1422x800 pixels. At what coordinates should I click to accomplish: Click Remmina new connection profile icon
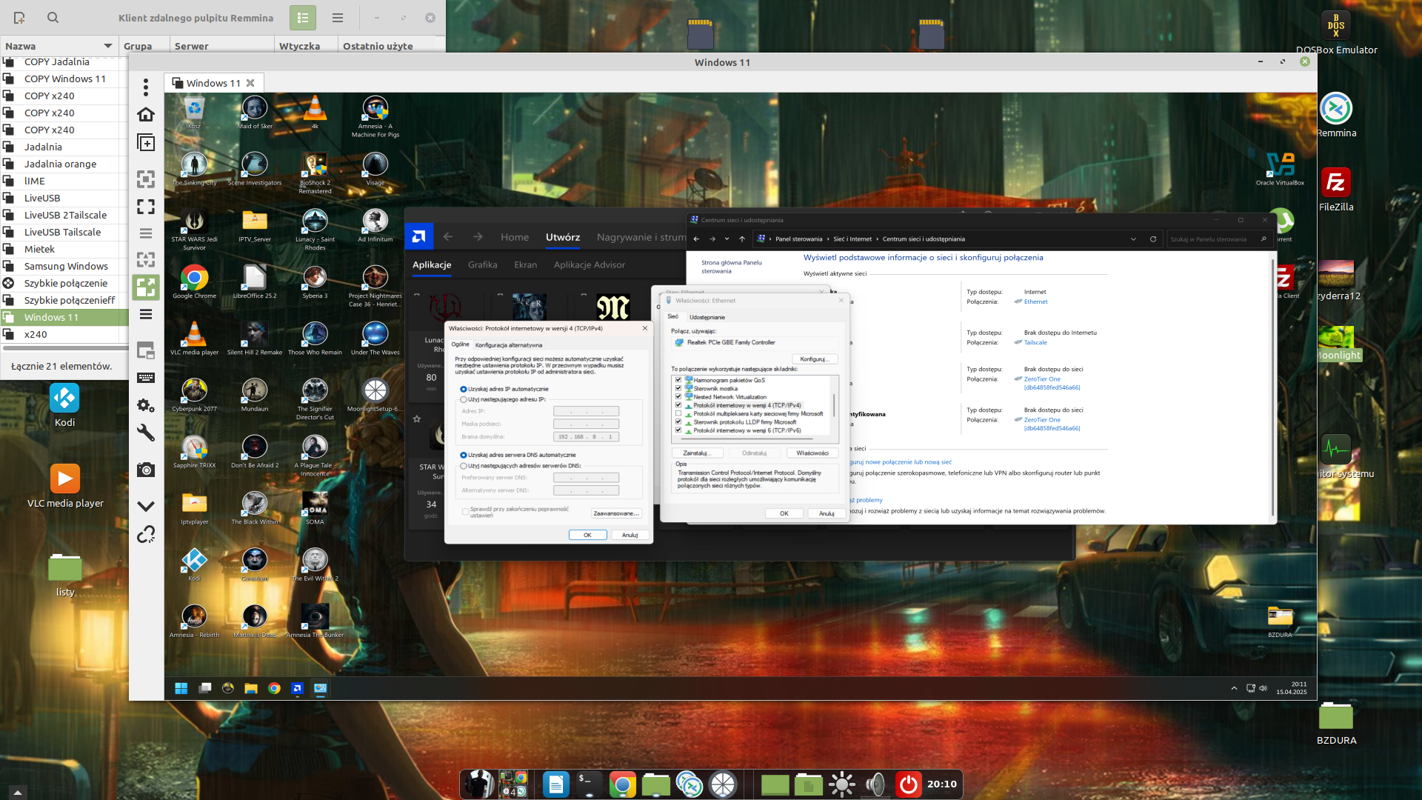pyautogui.click(x=19, y=18)
